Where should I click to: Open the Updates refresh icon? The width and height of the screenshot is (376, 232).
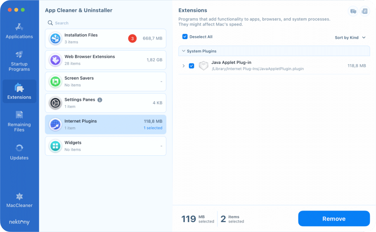click(19, 148)
